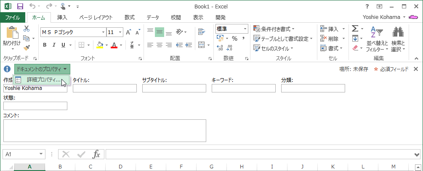Click the AutoSum sigma icon
The height and width of the screenshot is (171, 423).
355,29
